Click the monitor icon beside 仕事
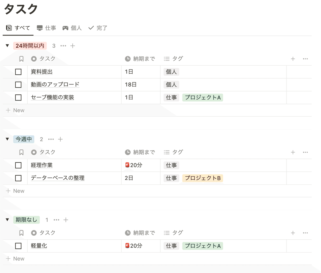 (40, 28)
